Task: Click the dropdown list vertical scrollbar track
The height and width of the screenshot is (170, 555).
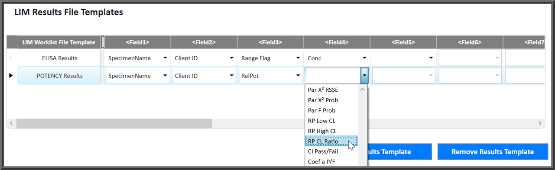Action: coord(363,130)
